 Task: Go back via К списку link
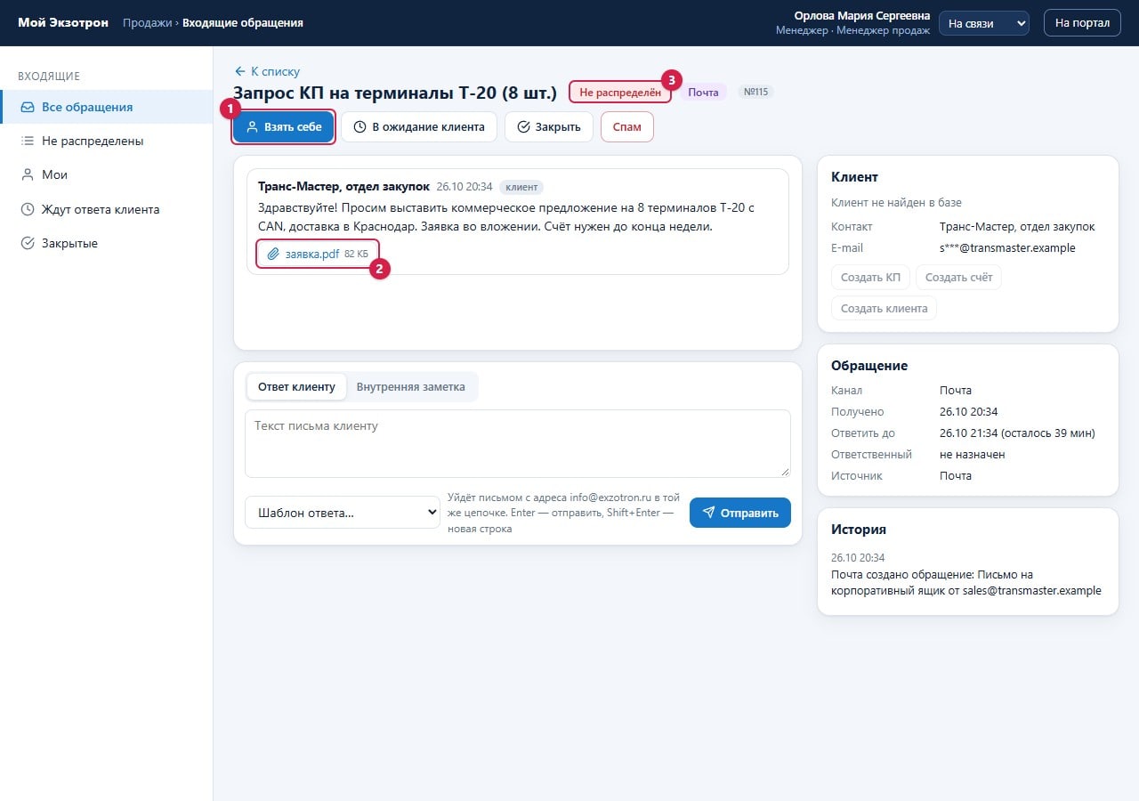[267, 71]
